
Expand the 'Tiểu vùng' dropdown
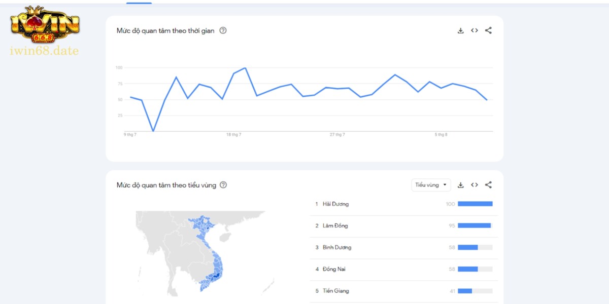[x=431, y=185]
